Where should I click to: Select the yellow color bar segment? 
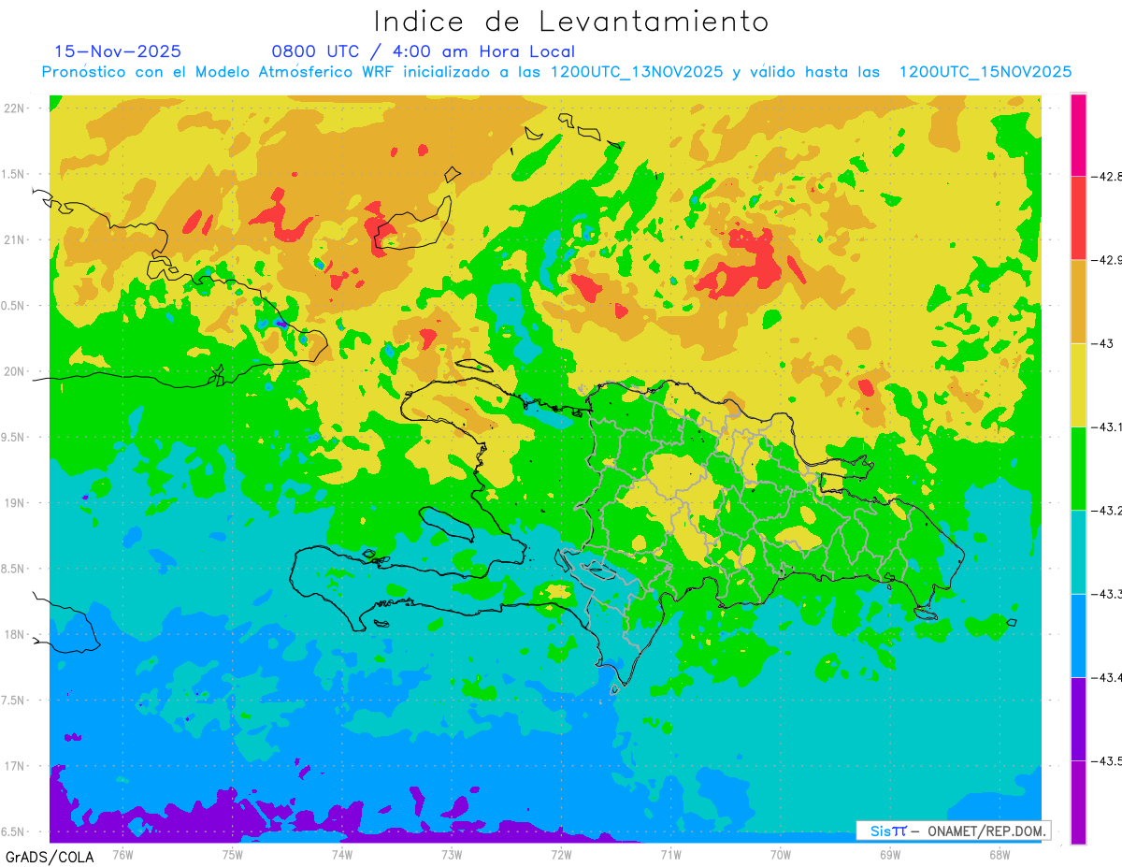click(x=1078, y=385)
